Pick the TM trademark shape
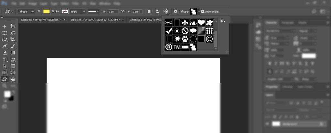Image resolution: width=331 pixels, height=133 pixels. (x=177, y=47)
